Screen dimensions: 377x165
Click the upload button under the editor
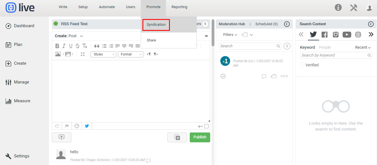point(62,137)
